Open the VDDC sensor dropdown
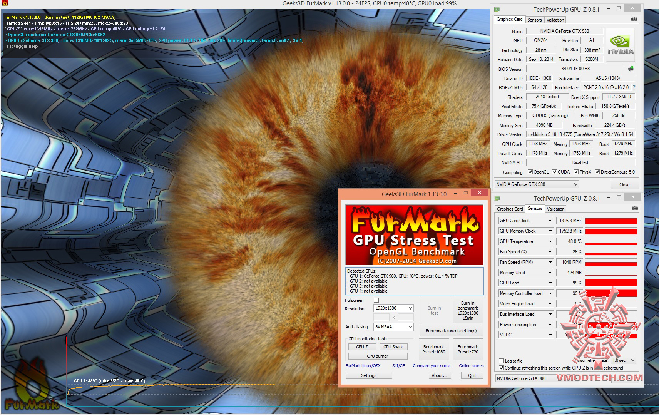Viewport: 659px width, 415px height. tap(550, 335)
